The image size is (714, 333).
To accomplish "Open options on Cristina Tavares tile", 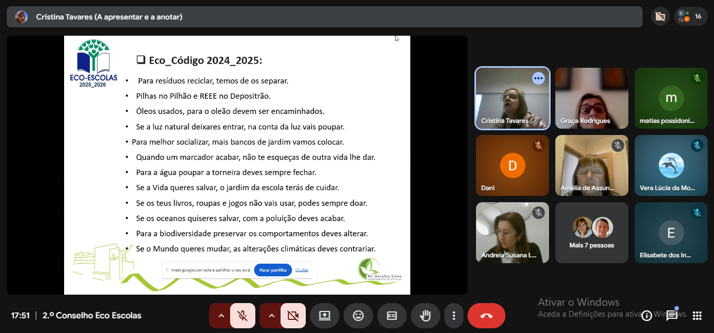I will point(538,78).
